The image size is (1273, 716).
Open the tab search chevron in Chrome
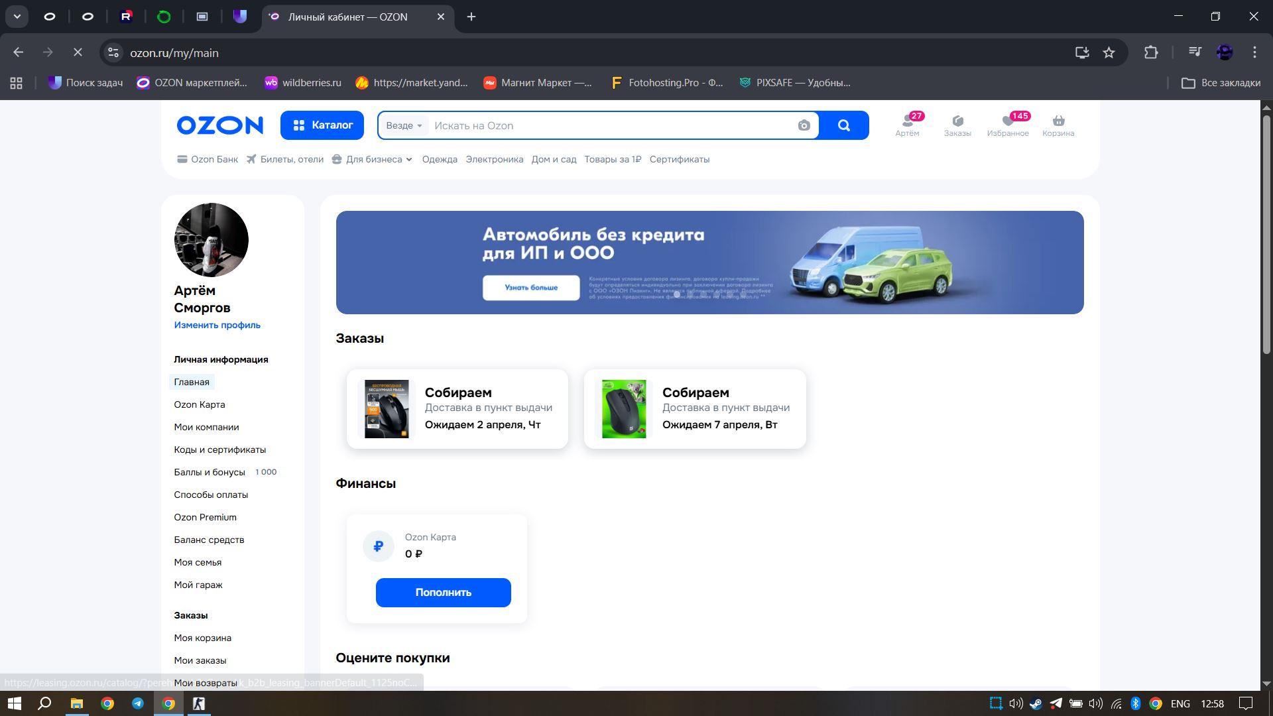(x=17, y=17)
